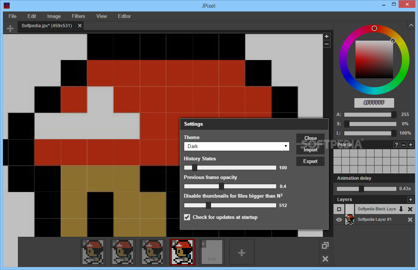Screen dimensions: 418x270
Task: Open the Editor menu
Action: tap(124, 16)
